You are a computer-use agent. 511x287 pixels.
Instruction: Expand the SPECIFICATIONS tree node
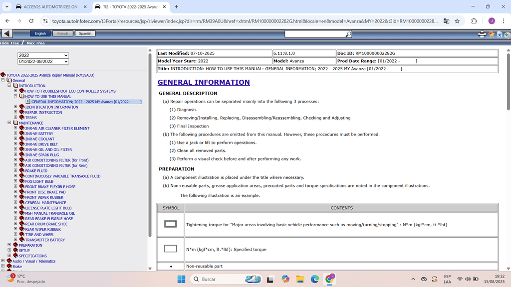coord(9,256)
